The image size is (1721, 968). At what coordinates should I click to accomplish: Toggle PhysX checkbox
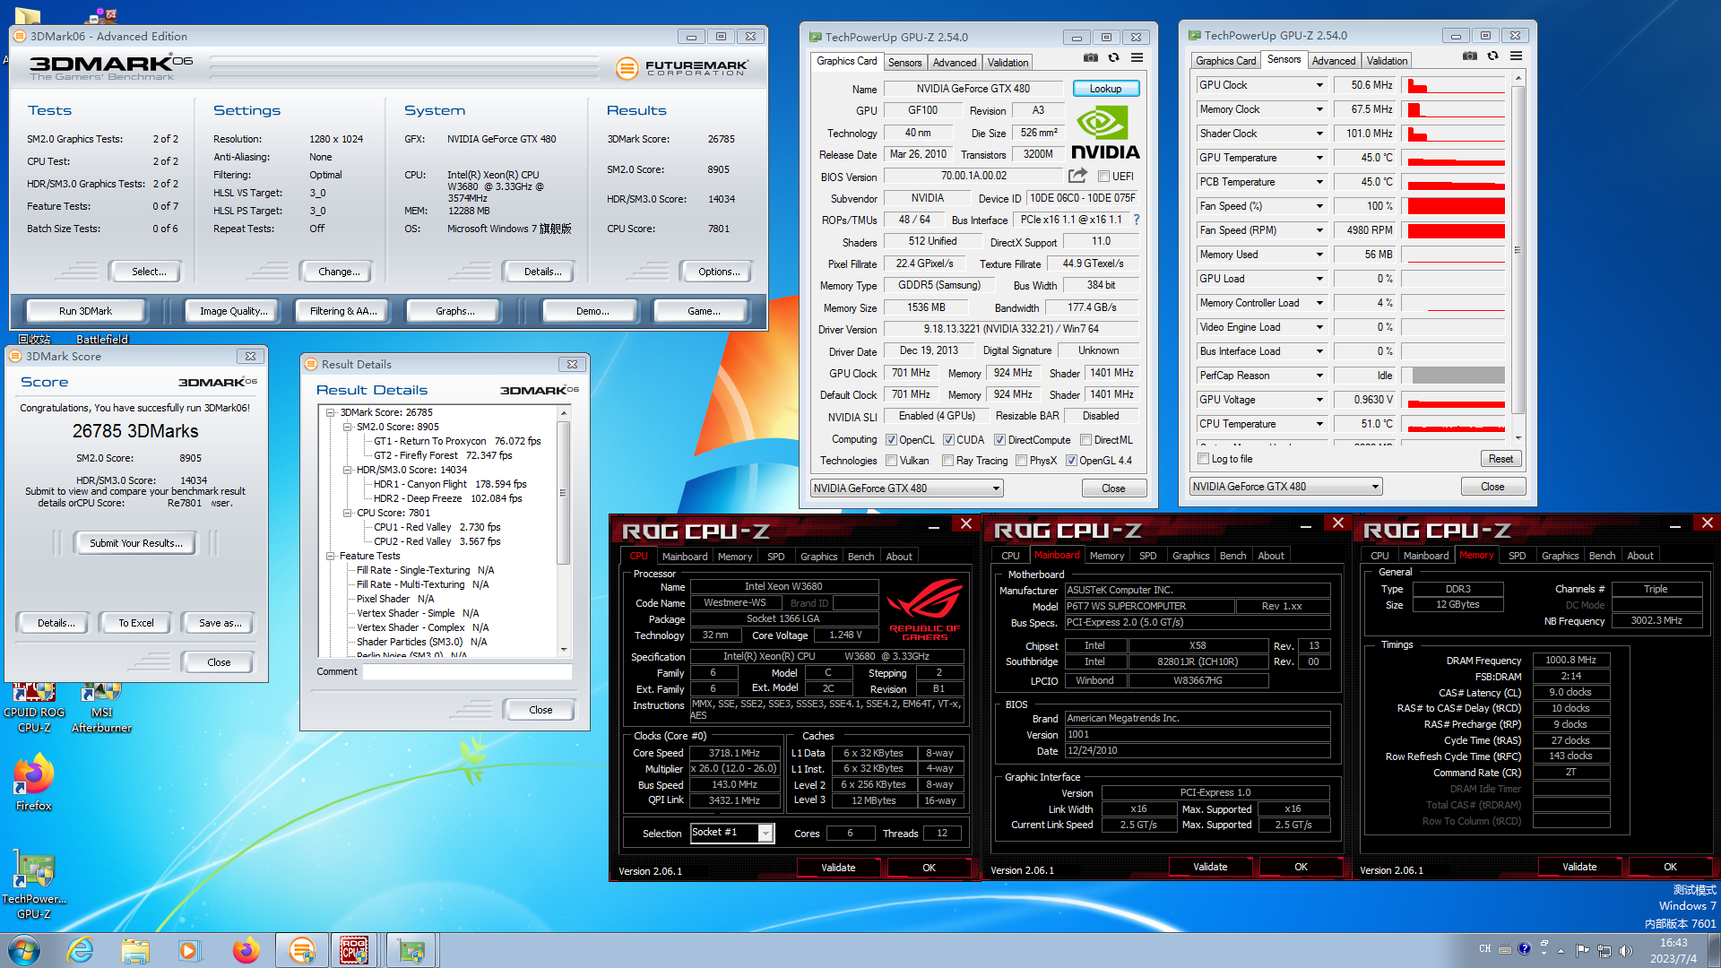point(1021,461)
